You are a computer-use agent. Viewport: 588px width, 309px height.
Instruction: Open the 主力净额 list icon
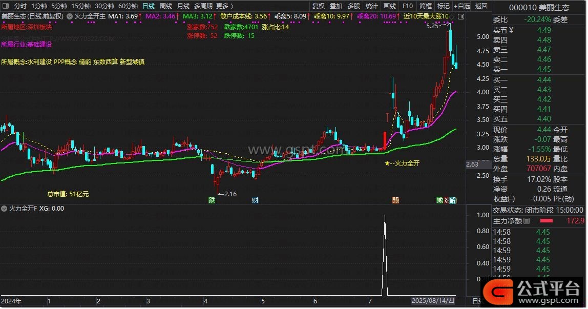[527, 221]
